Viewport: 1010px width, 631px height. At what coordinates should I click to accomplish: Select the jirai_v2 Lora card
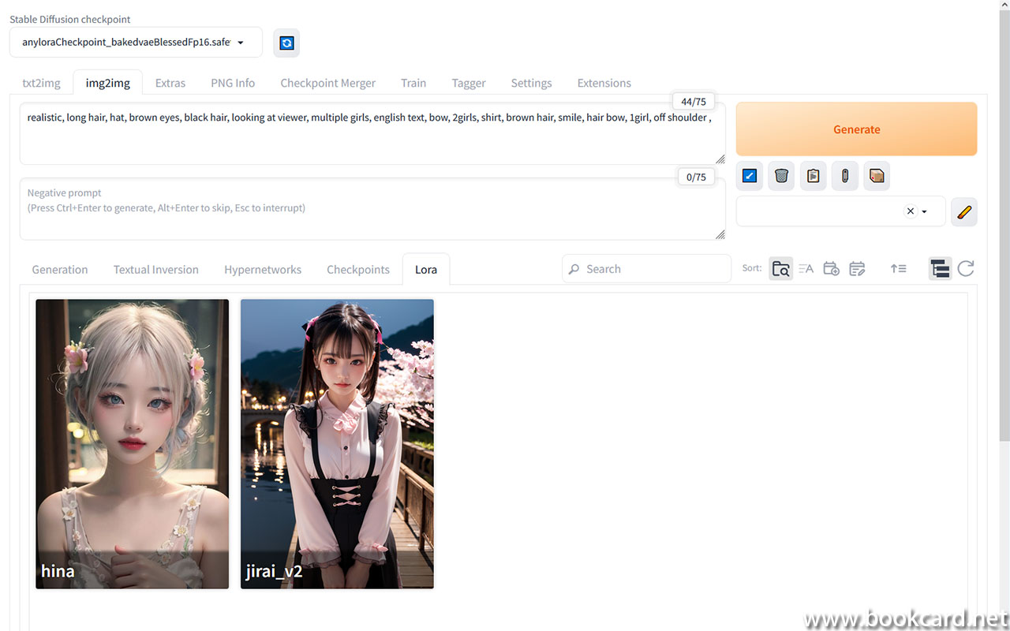(x=337, y=443)
